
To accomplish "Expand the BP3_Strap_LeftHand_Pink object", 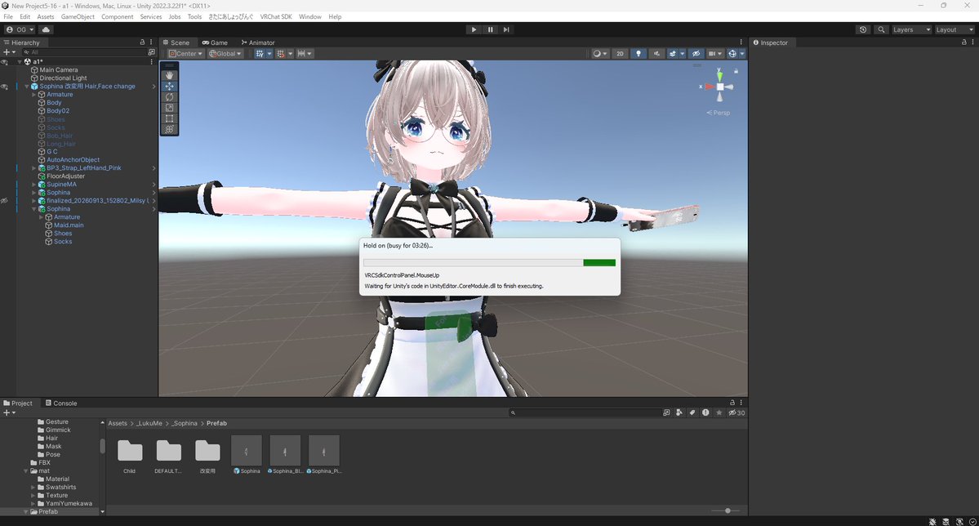I will [33, 168].
